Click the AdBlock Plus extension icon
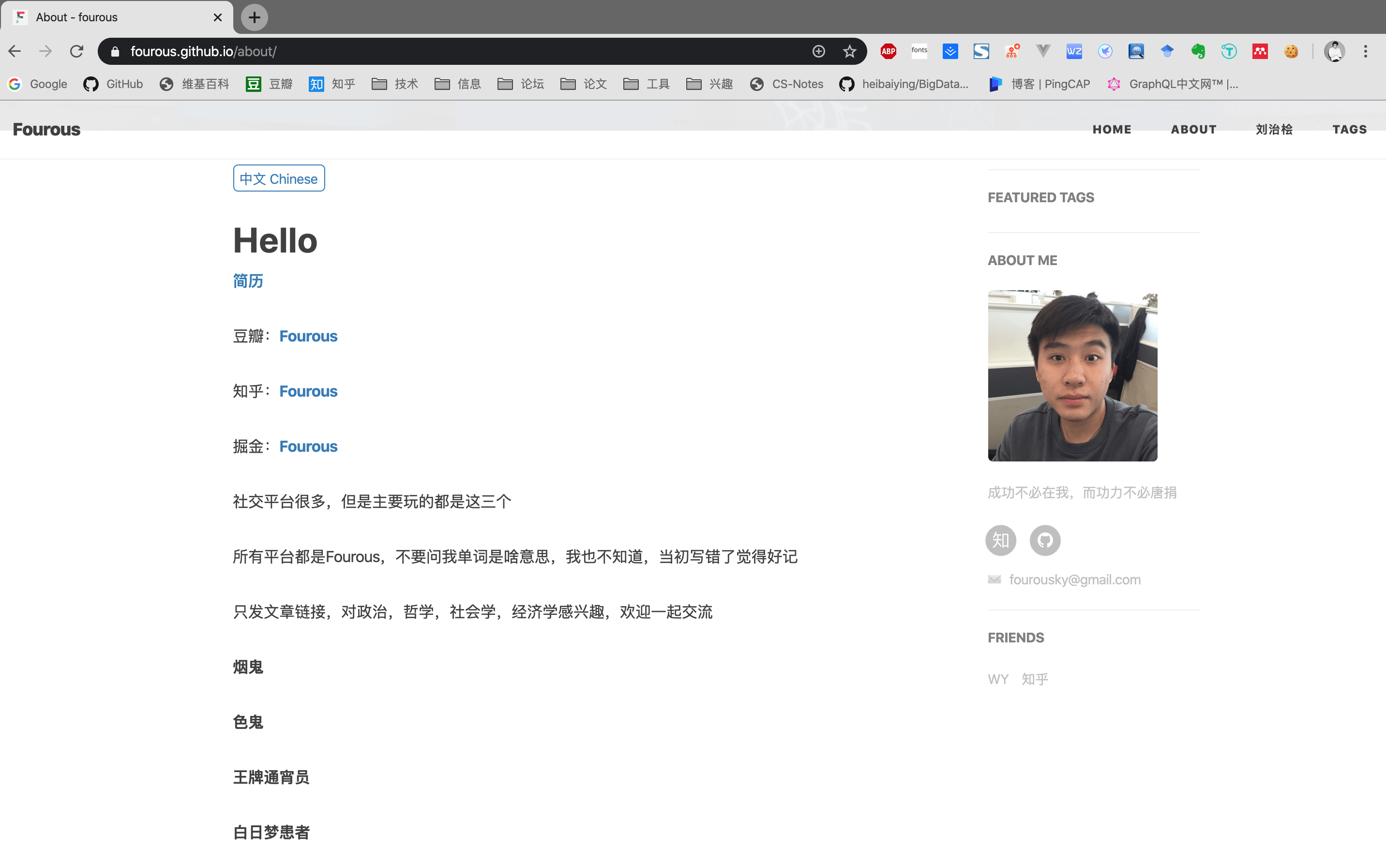 888,51
